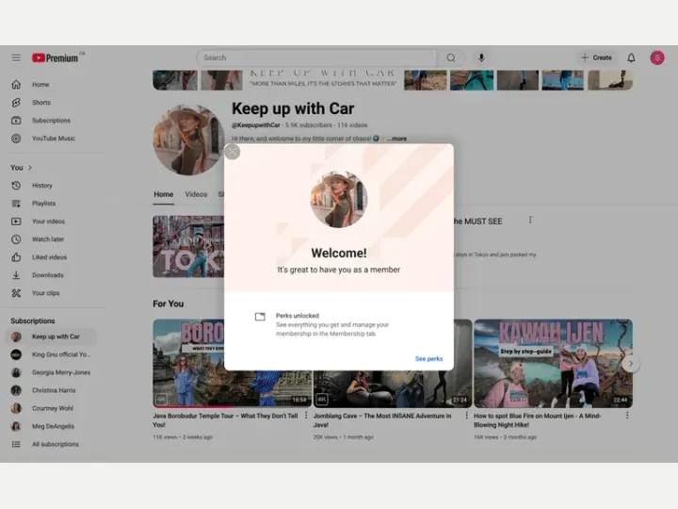The image size is (678, 509).
Task: Click the Perks unlocked icon
Action: pyautogui.click(x=260, y=317)
